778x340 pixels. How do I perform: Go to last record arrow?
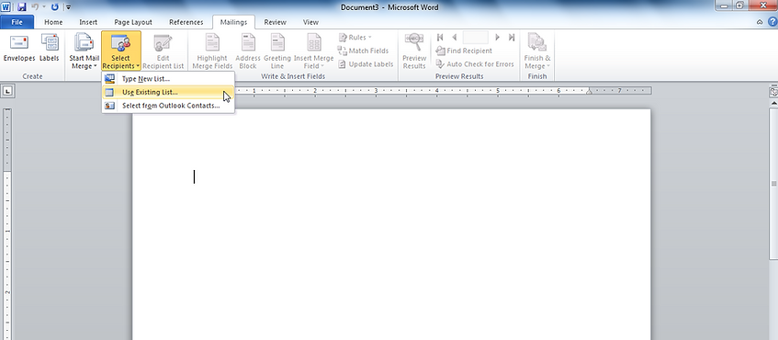512,38
